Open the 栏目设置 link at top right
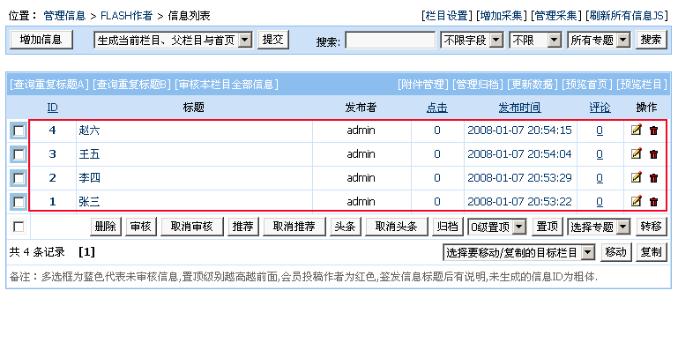Screen dimensions: 678x343 (447, 16)
